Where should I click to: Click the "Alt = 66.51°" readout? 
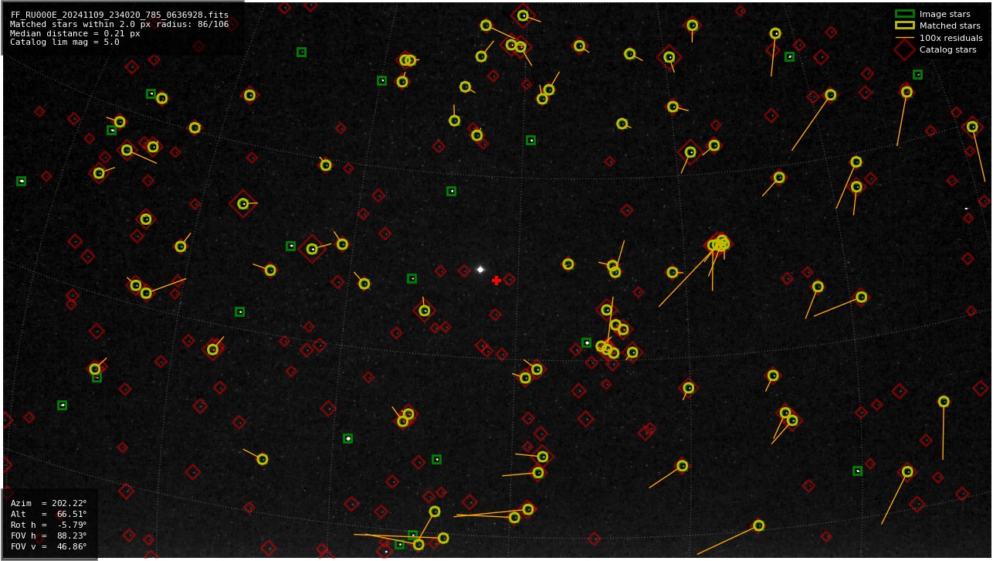(49, 514)
